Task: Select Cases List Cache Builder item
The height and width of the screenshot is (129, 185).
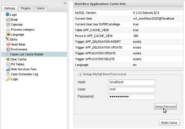Action: click(27, 54)
